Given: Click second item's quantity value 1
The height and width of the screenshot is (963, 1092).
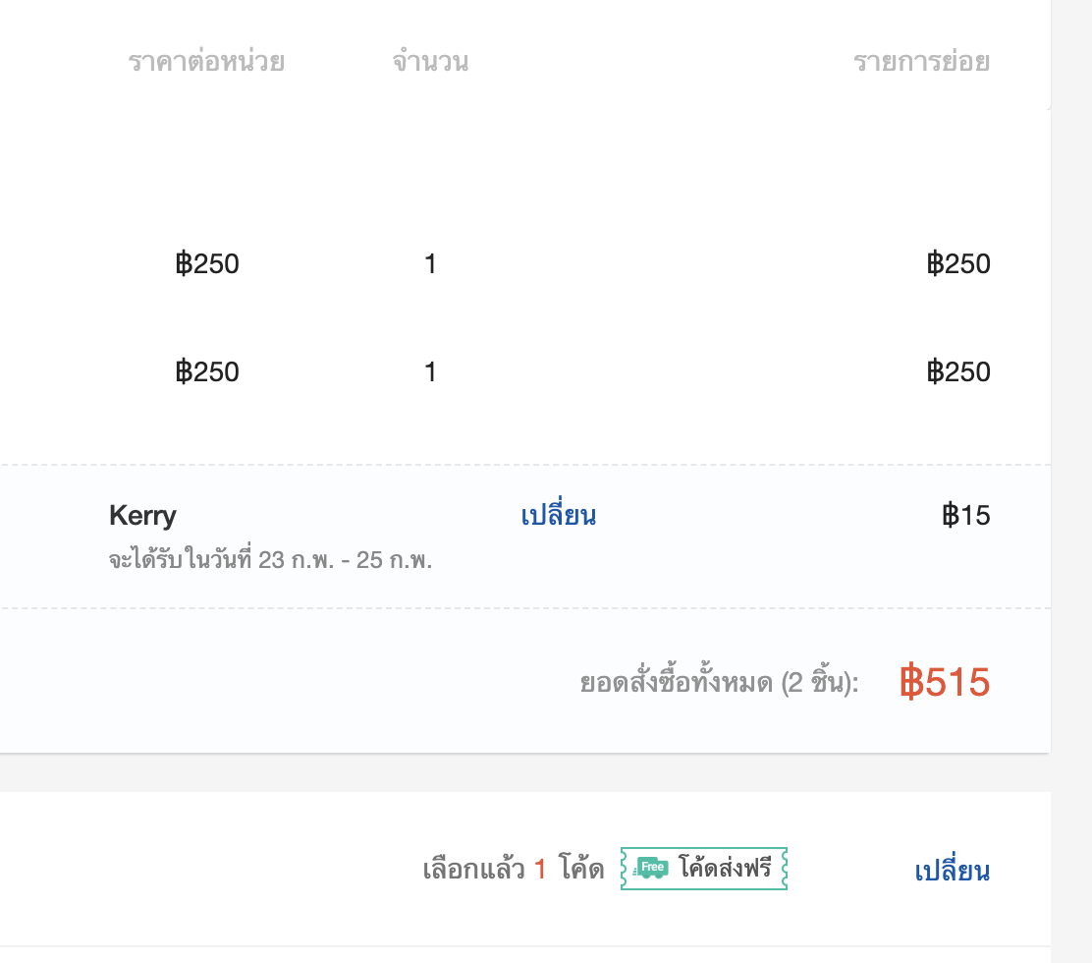Looking at the screenshot, I should [x=430, y=372].
